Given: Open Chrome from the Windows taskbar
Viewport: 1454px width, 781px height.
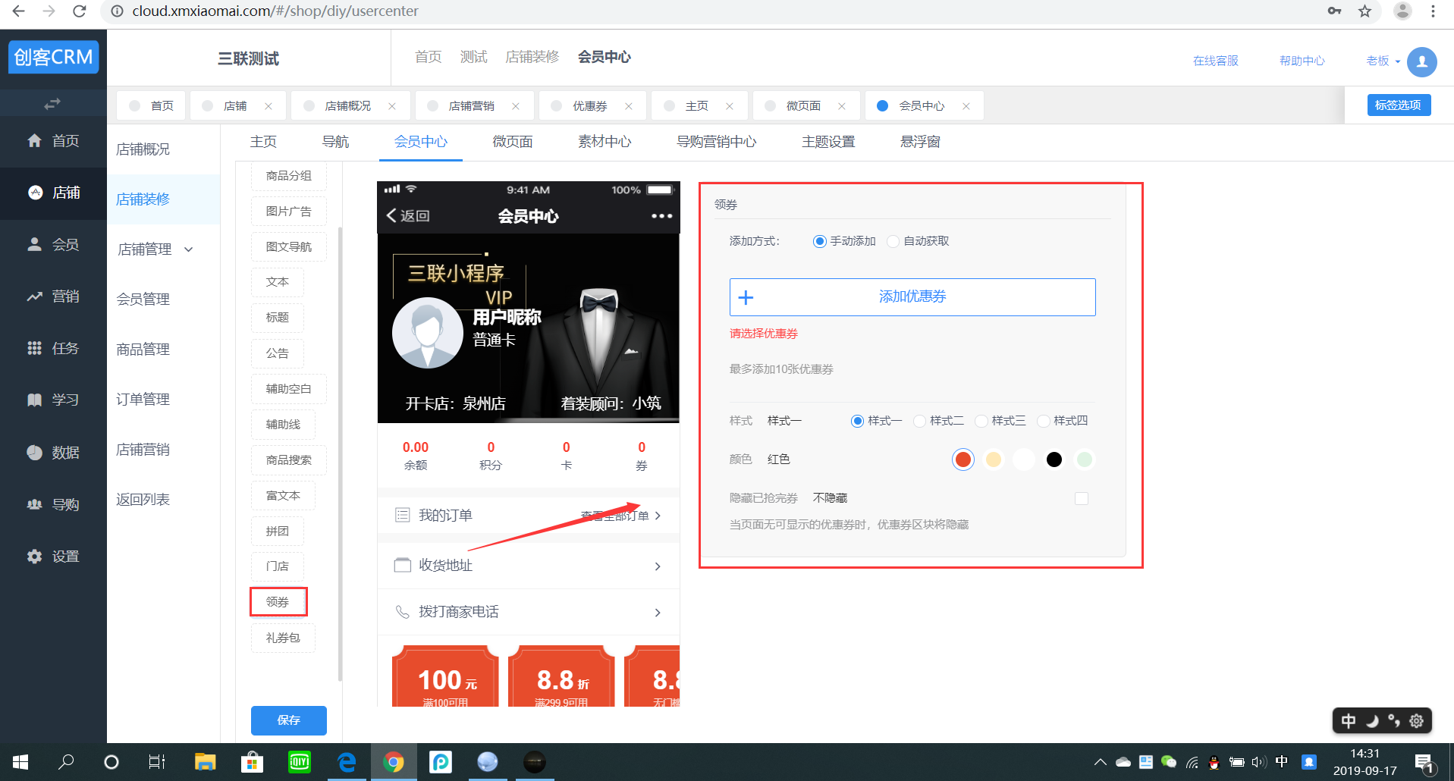Looking at the screenshot, I should [393, 762].
